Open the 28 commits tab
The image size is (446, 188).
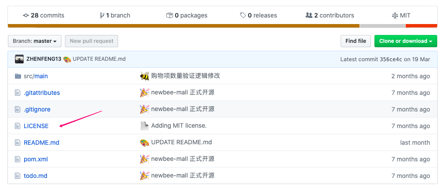pos(43,15)
